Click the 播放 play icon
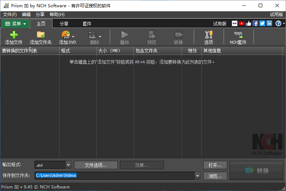The width and height of the screenshot is (286, 191). tap(125, 35)
